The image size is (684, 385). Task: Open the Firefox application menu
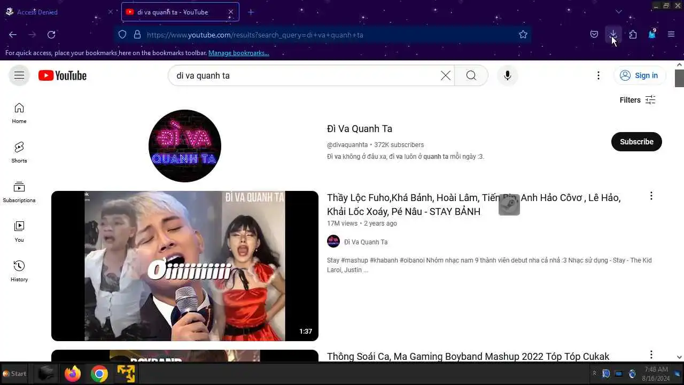pos(671,35)
